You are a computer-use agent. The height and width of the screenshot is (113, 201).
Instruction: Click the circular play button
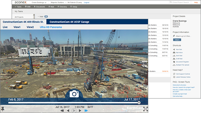74,110
